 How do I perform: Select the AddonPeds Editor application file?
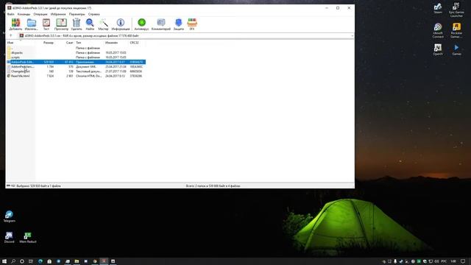[x=76, y=62]
